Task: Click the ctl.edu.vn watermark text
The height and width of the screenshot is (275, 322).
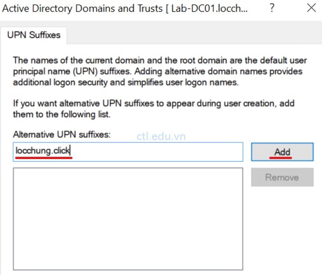Action: click(x=161, y=136)
